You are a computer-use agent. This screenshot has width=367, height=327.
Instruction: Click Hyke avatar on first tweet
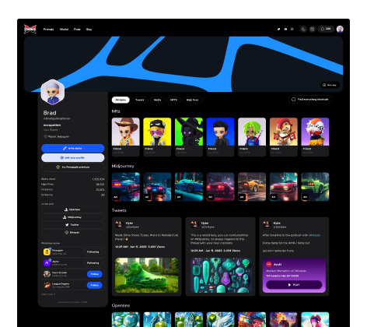pos(119,224)
